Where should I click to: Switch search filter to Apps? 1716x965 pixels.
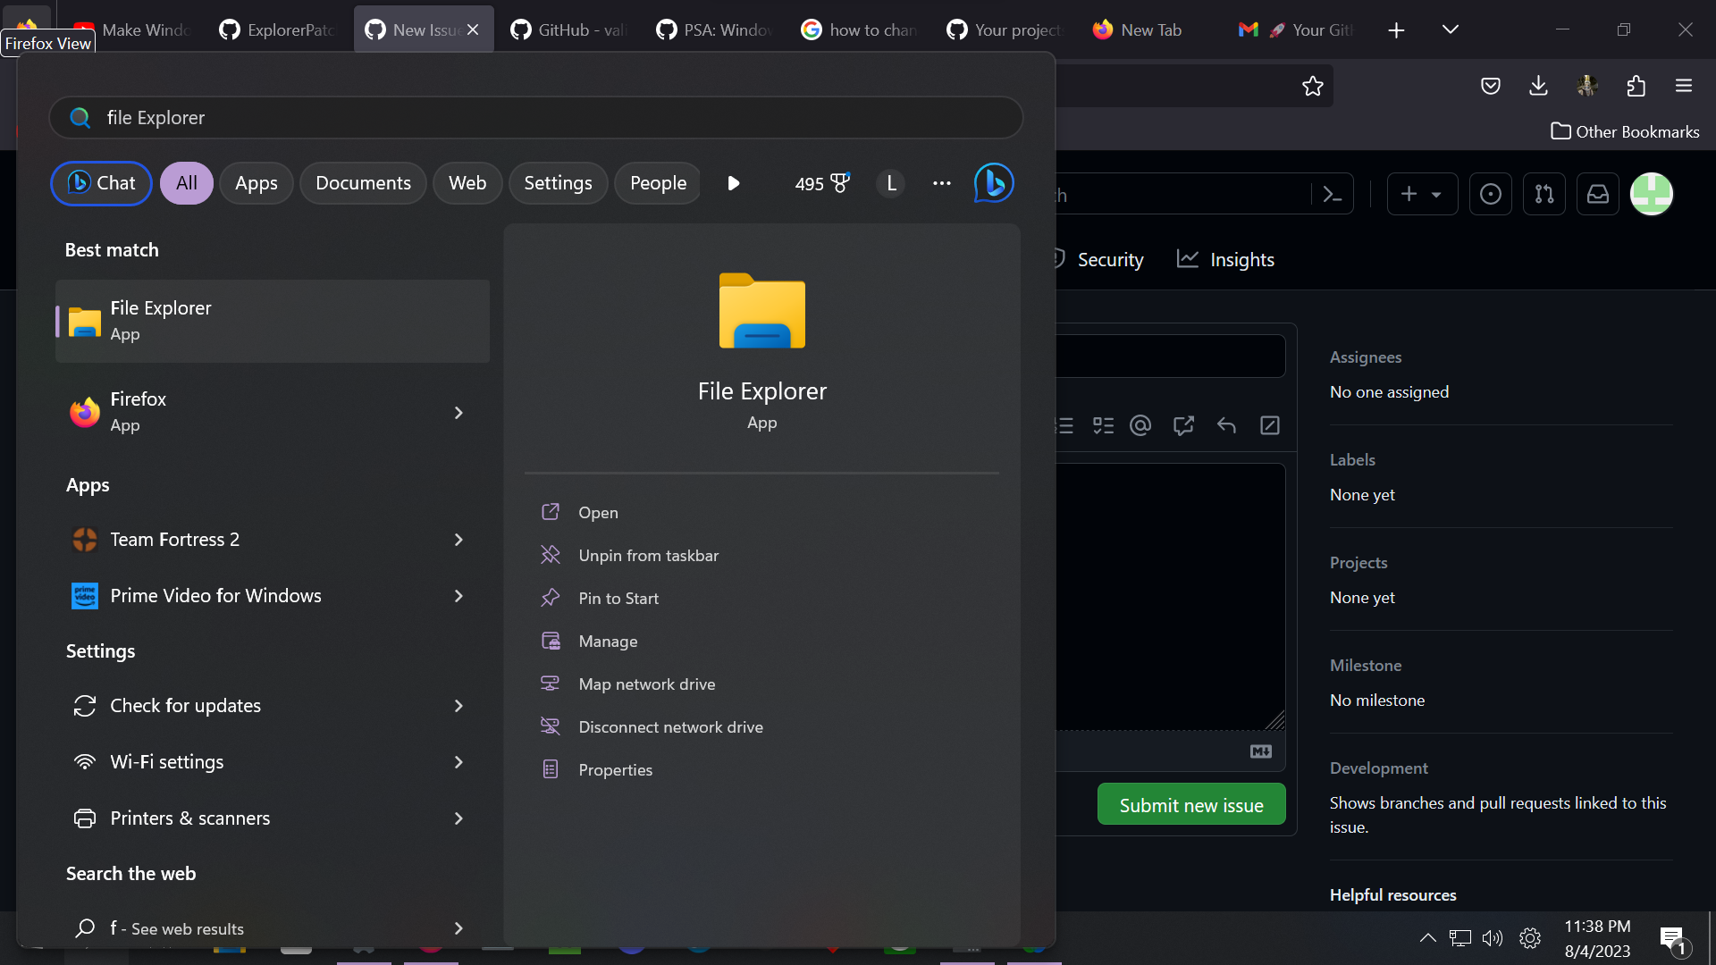256,183
